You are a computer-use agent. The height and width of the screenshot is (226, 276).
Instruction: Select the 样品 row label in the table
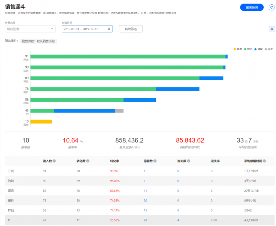pos(11,210)
